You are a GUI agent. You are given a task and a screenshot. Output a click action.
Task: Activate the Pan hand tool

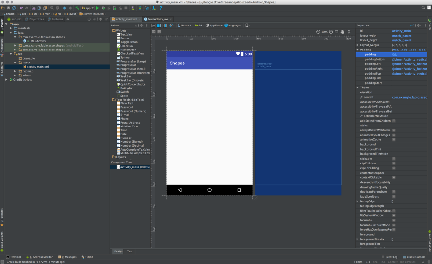[342, 32]
